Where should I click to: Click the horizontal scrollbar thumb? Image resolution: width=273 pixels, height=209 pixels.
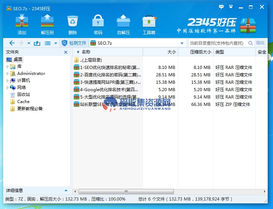click(x=126, y=191)
